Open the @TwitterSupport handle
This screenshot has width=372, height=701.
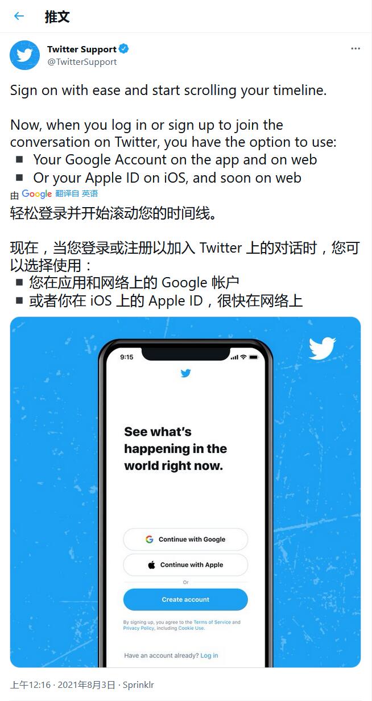pos(82,61)
